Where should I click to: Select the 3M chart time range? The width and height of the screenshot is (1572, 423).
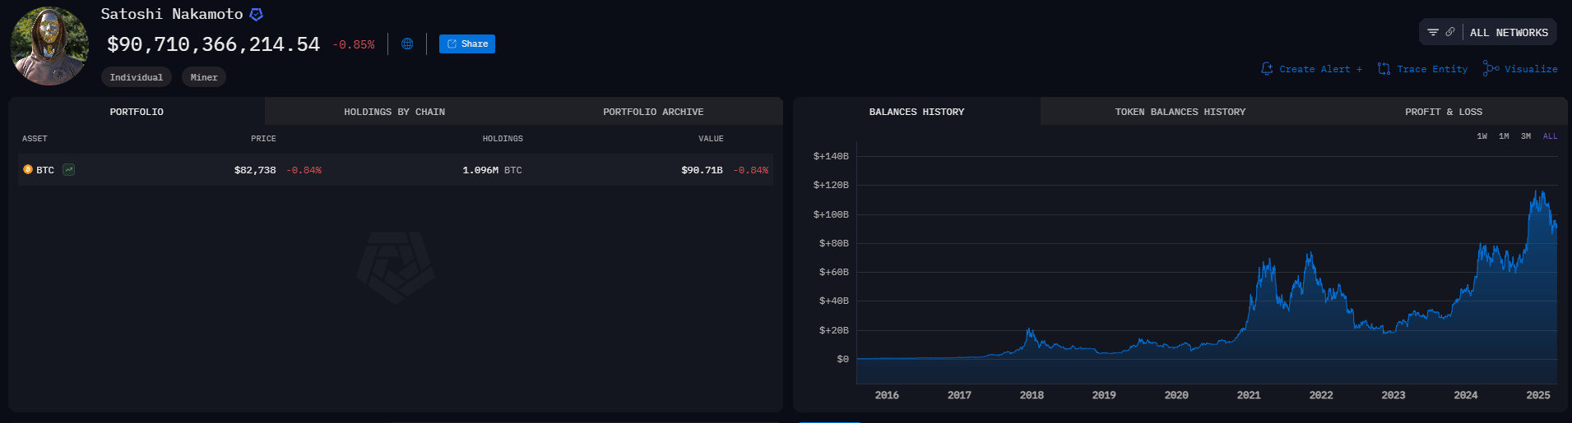pos(1526,136)
